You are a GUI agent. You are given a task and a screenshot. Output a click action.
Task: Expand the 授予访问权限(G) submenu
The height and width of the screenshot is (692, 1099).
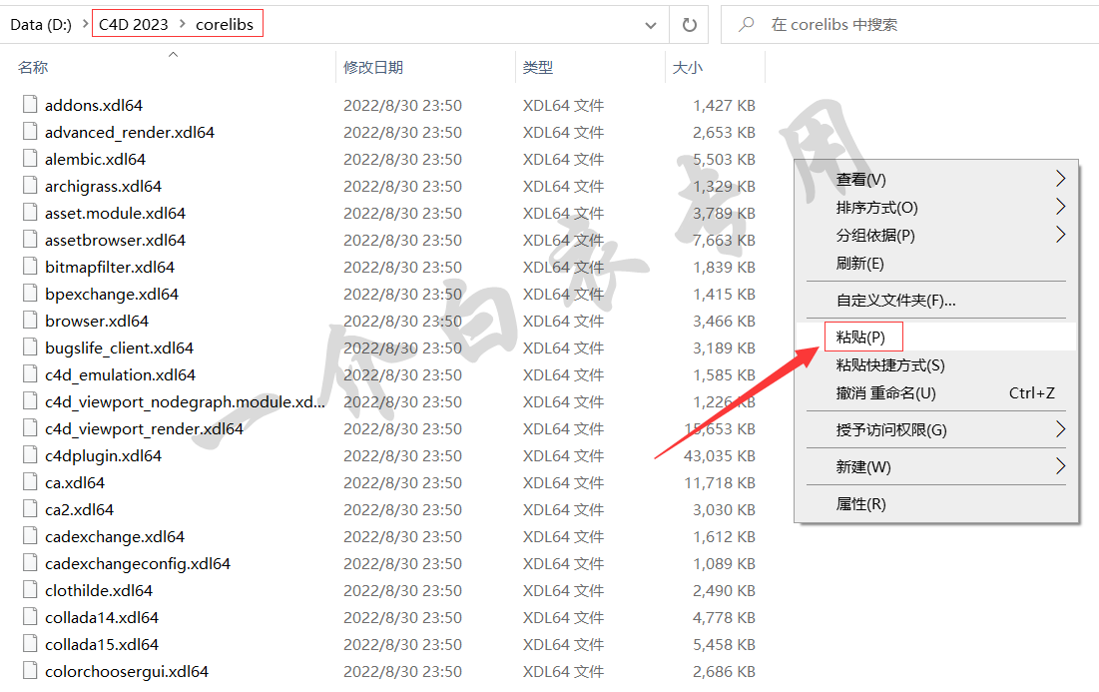pos(1060,429)
